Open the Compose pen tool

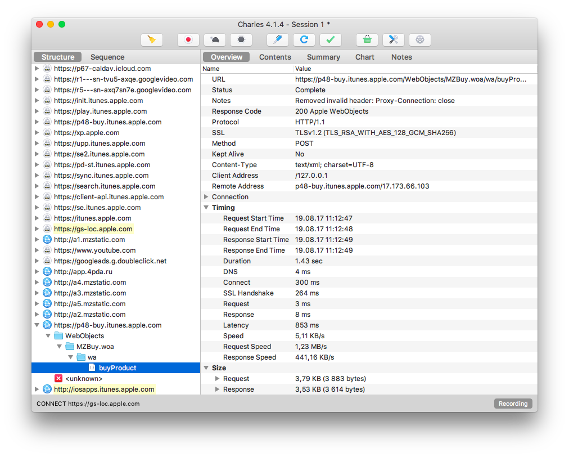pos(278,39)
